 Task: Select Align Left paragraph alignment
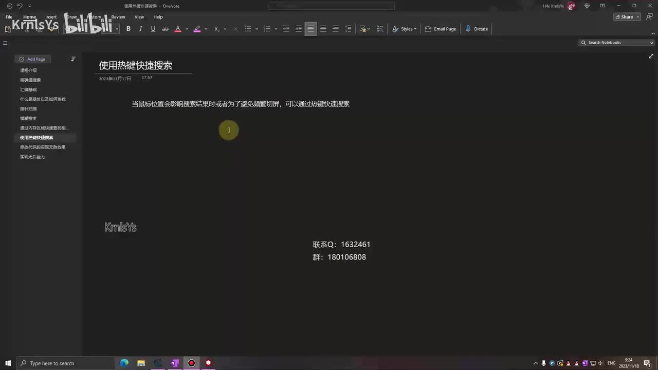tap(310, 29)
